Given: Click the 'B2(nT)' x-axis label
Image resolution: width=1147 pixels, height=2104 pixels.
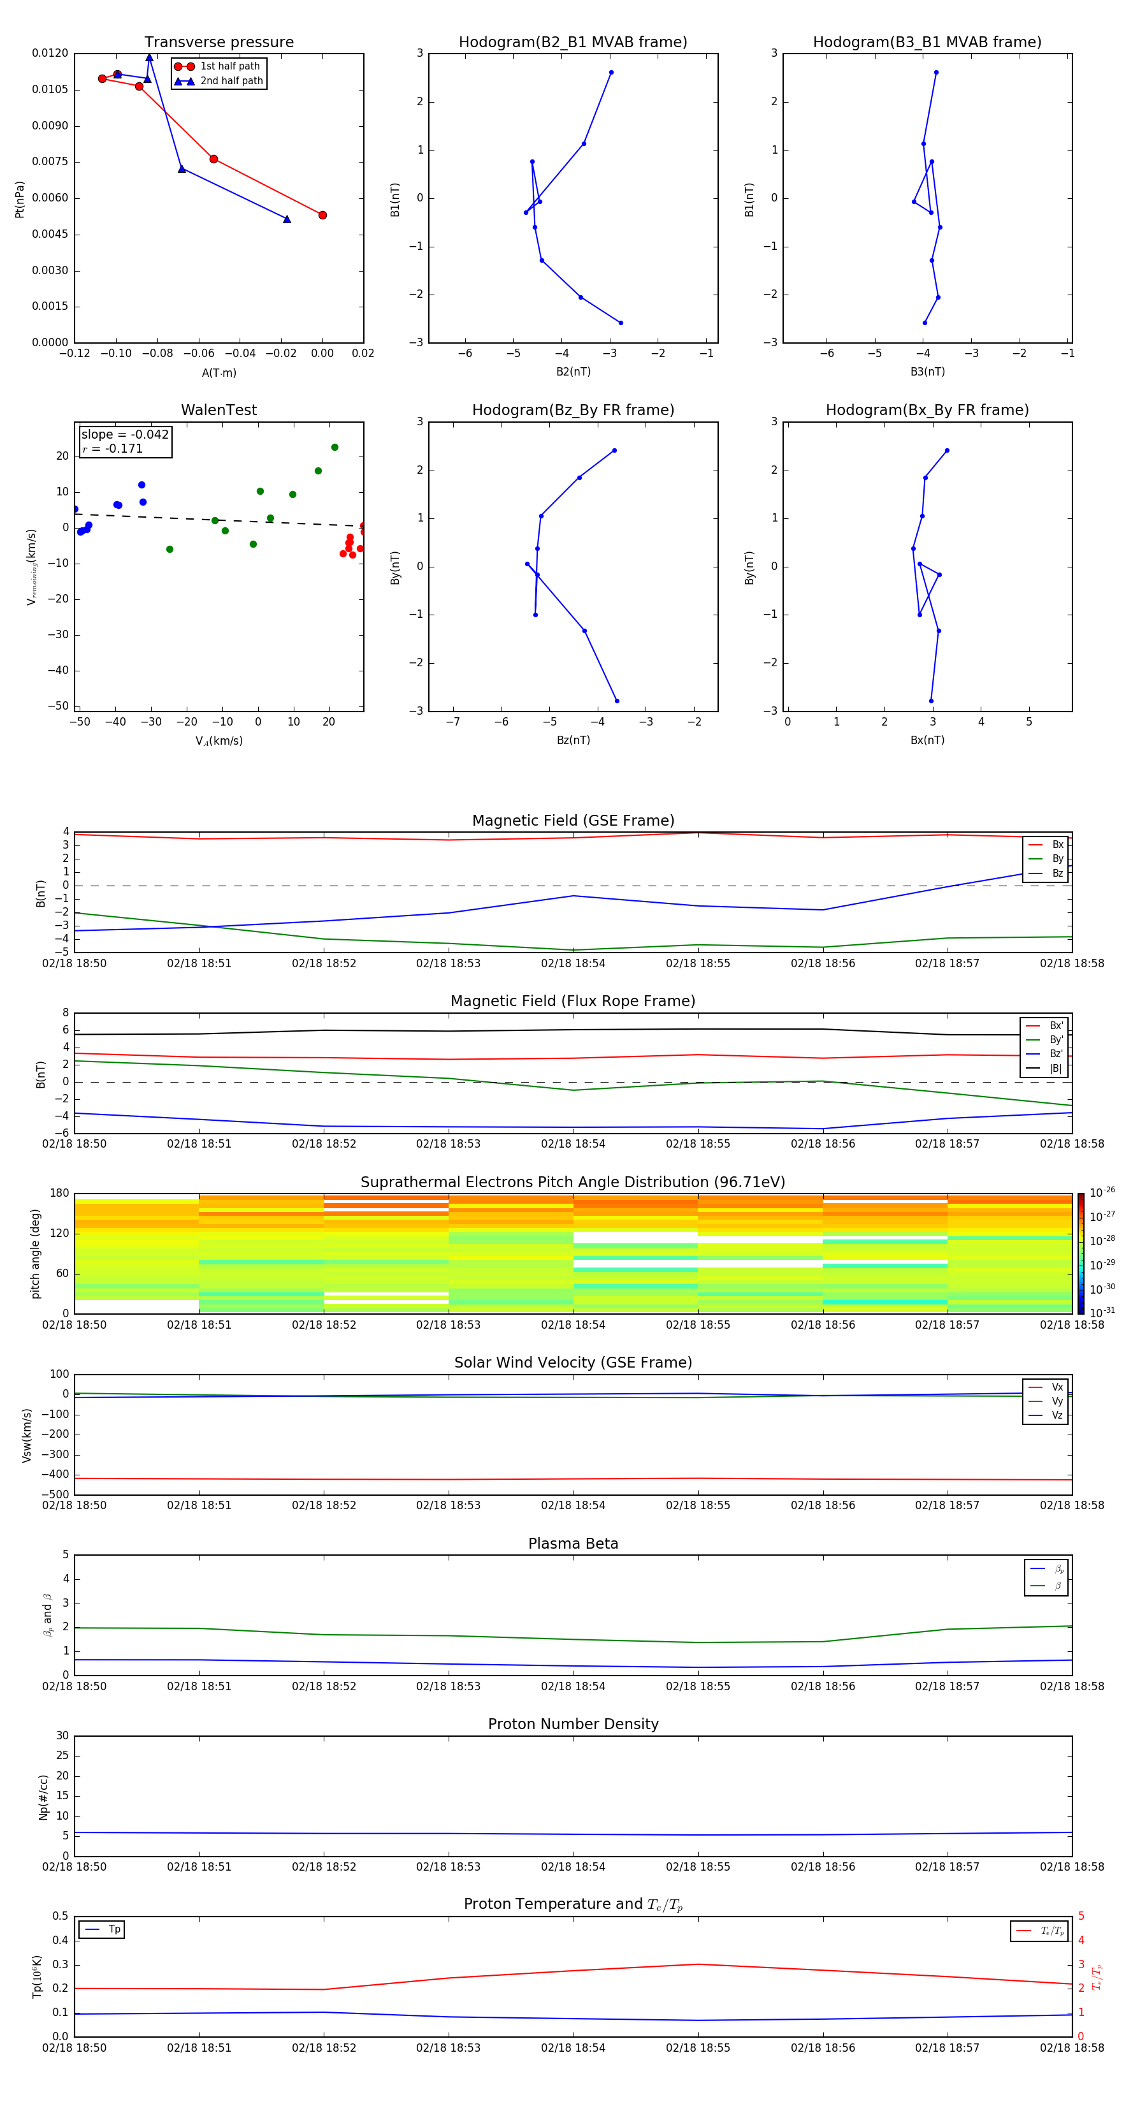Looking at the screenshot, I should pyautogui.click(x=573, y=372).
